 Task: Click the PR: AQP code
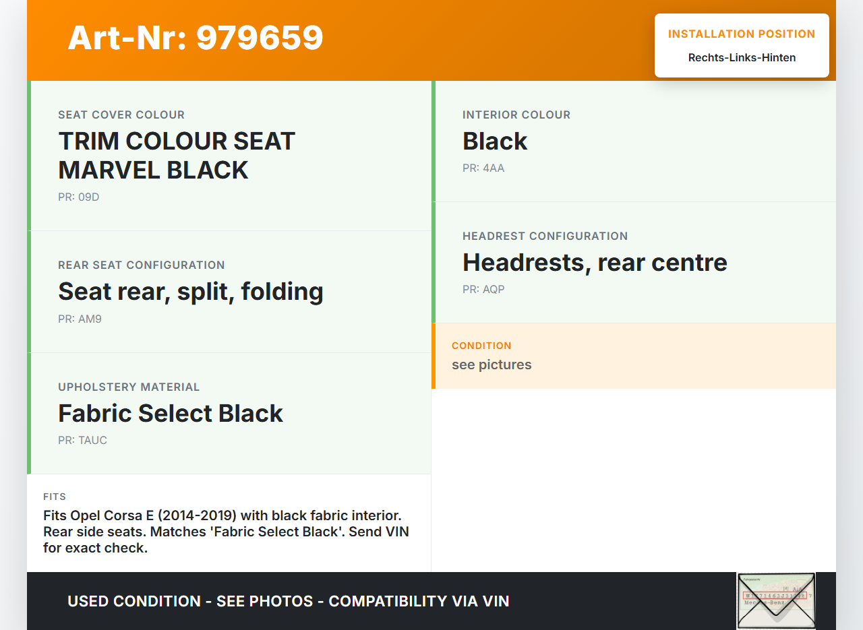(483, 290)
